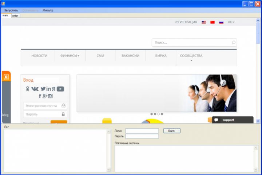The image size is (262, 175).
Task: Click the Google Plus login icon
Action: [x=45, y=96]
